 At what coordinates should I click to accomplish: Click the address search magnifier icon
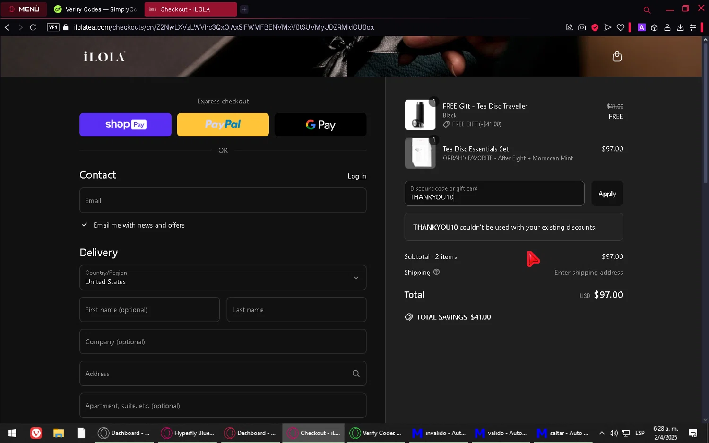[356, 374]
